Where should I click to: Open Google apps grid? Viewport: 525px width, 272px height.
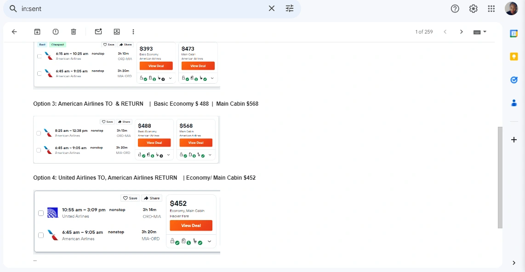491,9
